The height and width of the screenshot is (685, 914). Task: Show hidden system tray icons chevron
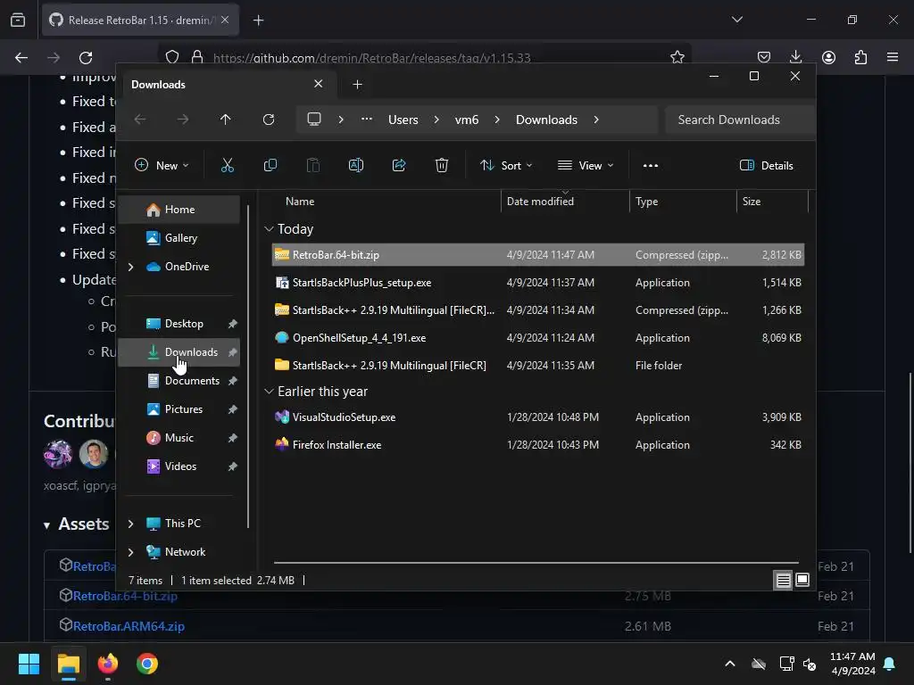click(730, 664)
